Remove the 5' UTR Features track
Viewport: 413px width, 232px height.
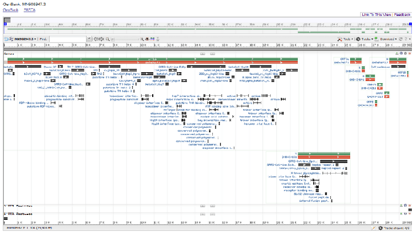click(x=410, y=214)
